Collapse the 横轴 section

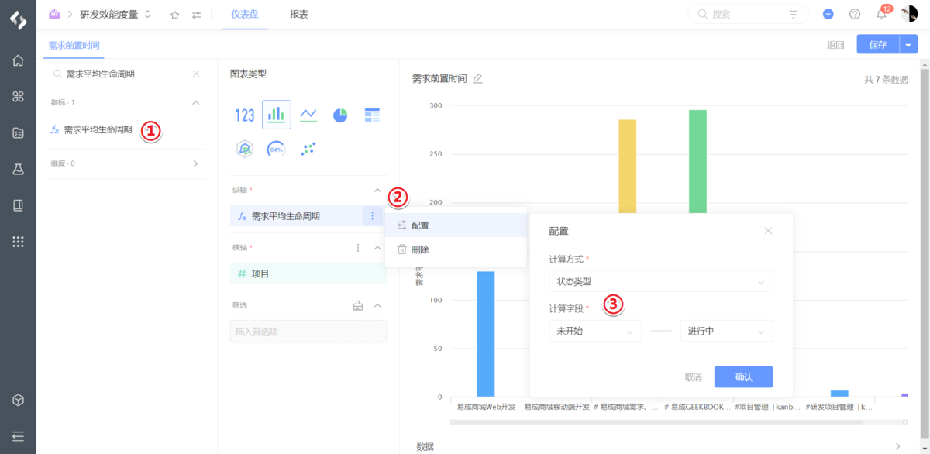click(x=377, y=248)
